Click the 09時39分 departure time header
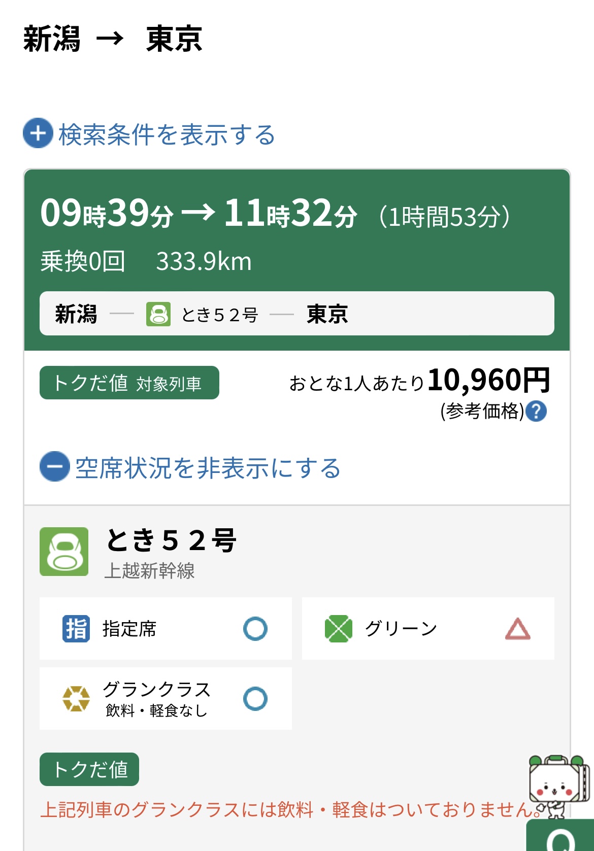Screen dimensions: 594x851 (x=107, y=213)
